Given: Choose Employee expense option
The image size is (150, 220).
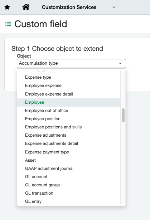Looking at the screenshot, I should coord(69,85).
